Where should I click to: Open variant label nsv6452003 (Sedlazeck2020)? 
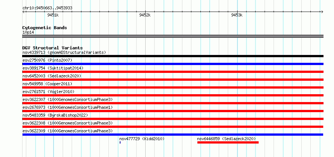pyautogui.click(x=52, y=76)
